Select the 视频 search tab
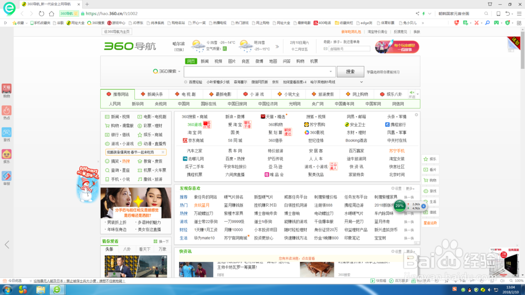525x295 pixels. 218,61
